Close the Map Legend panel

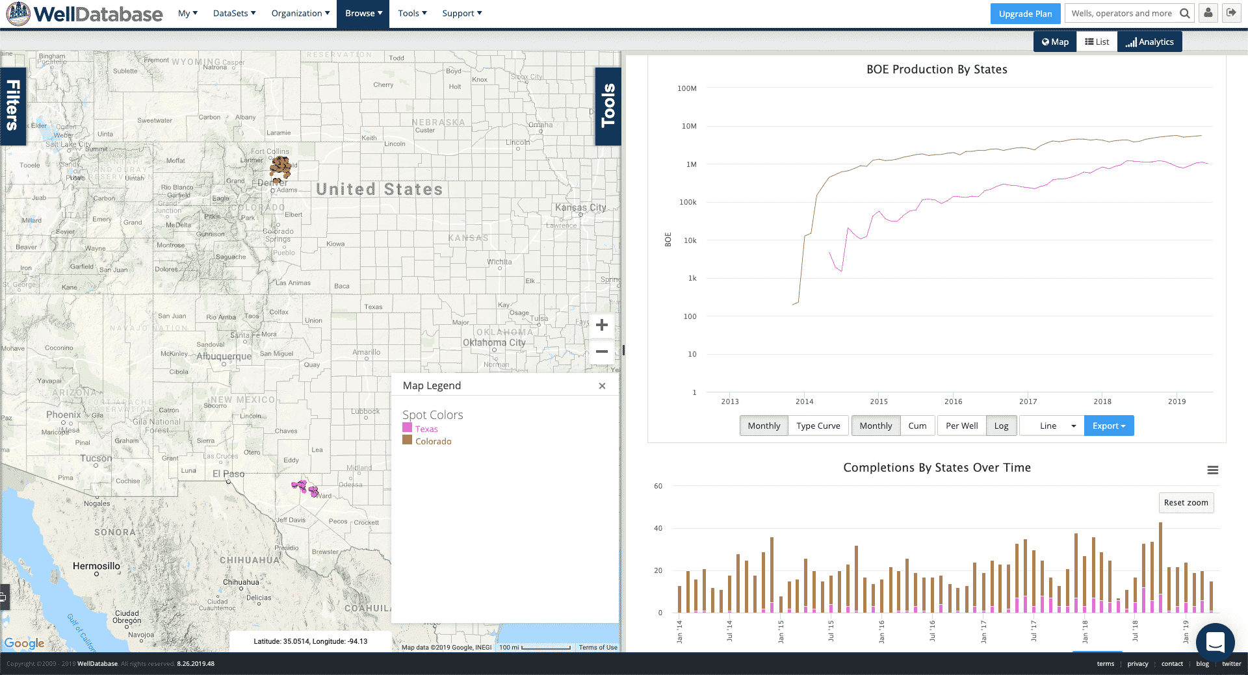pos(602,386)
